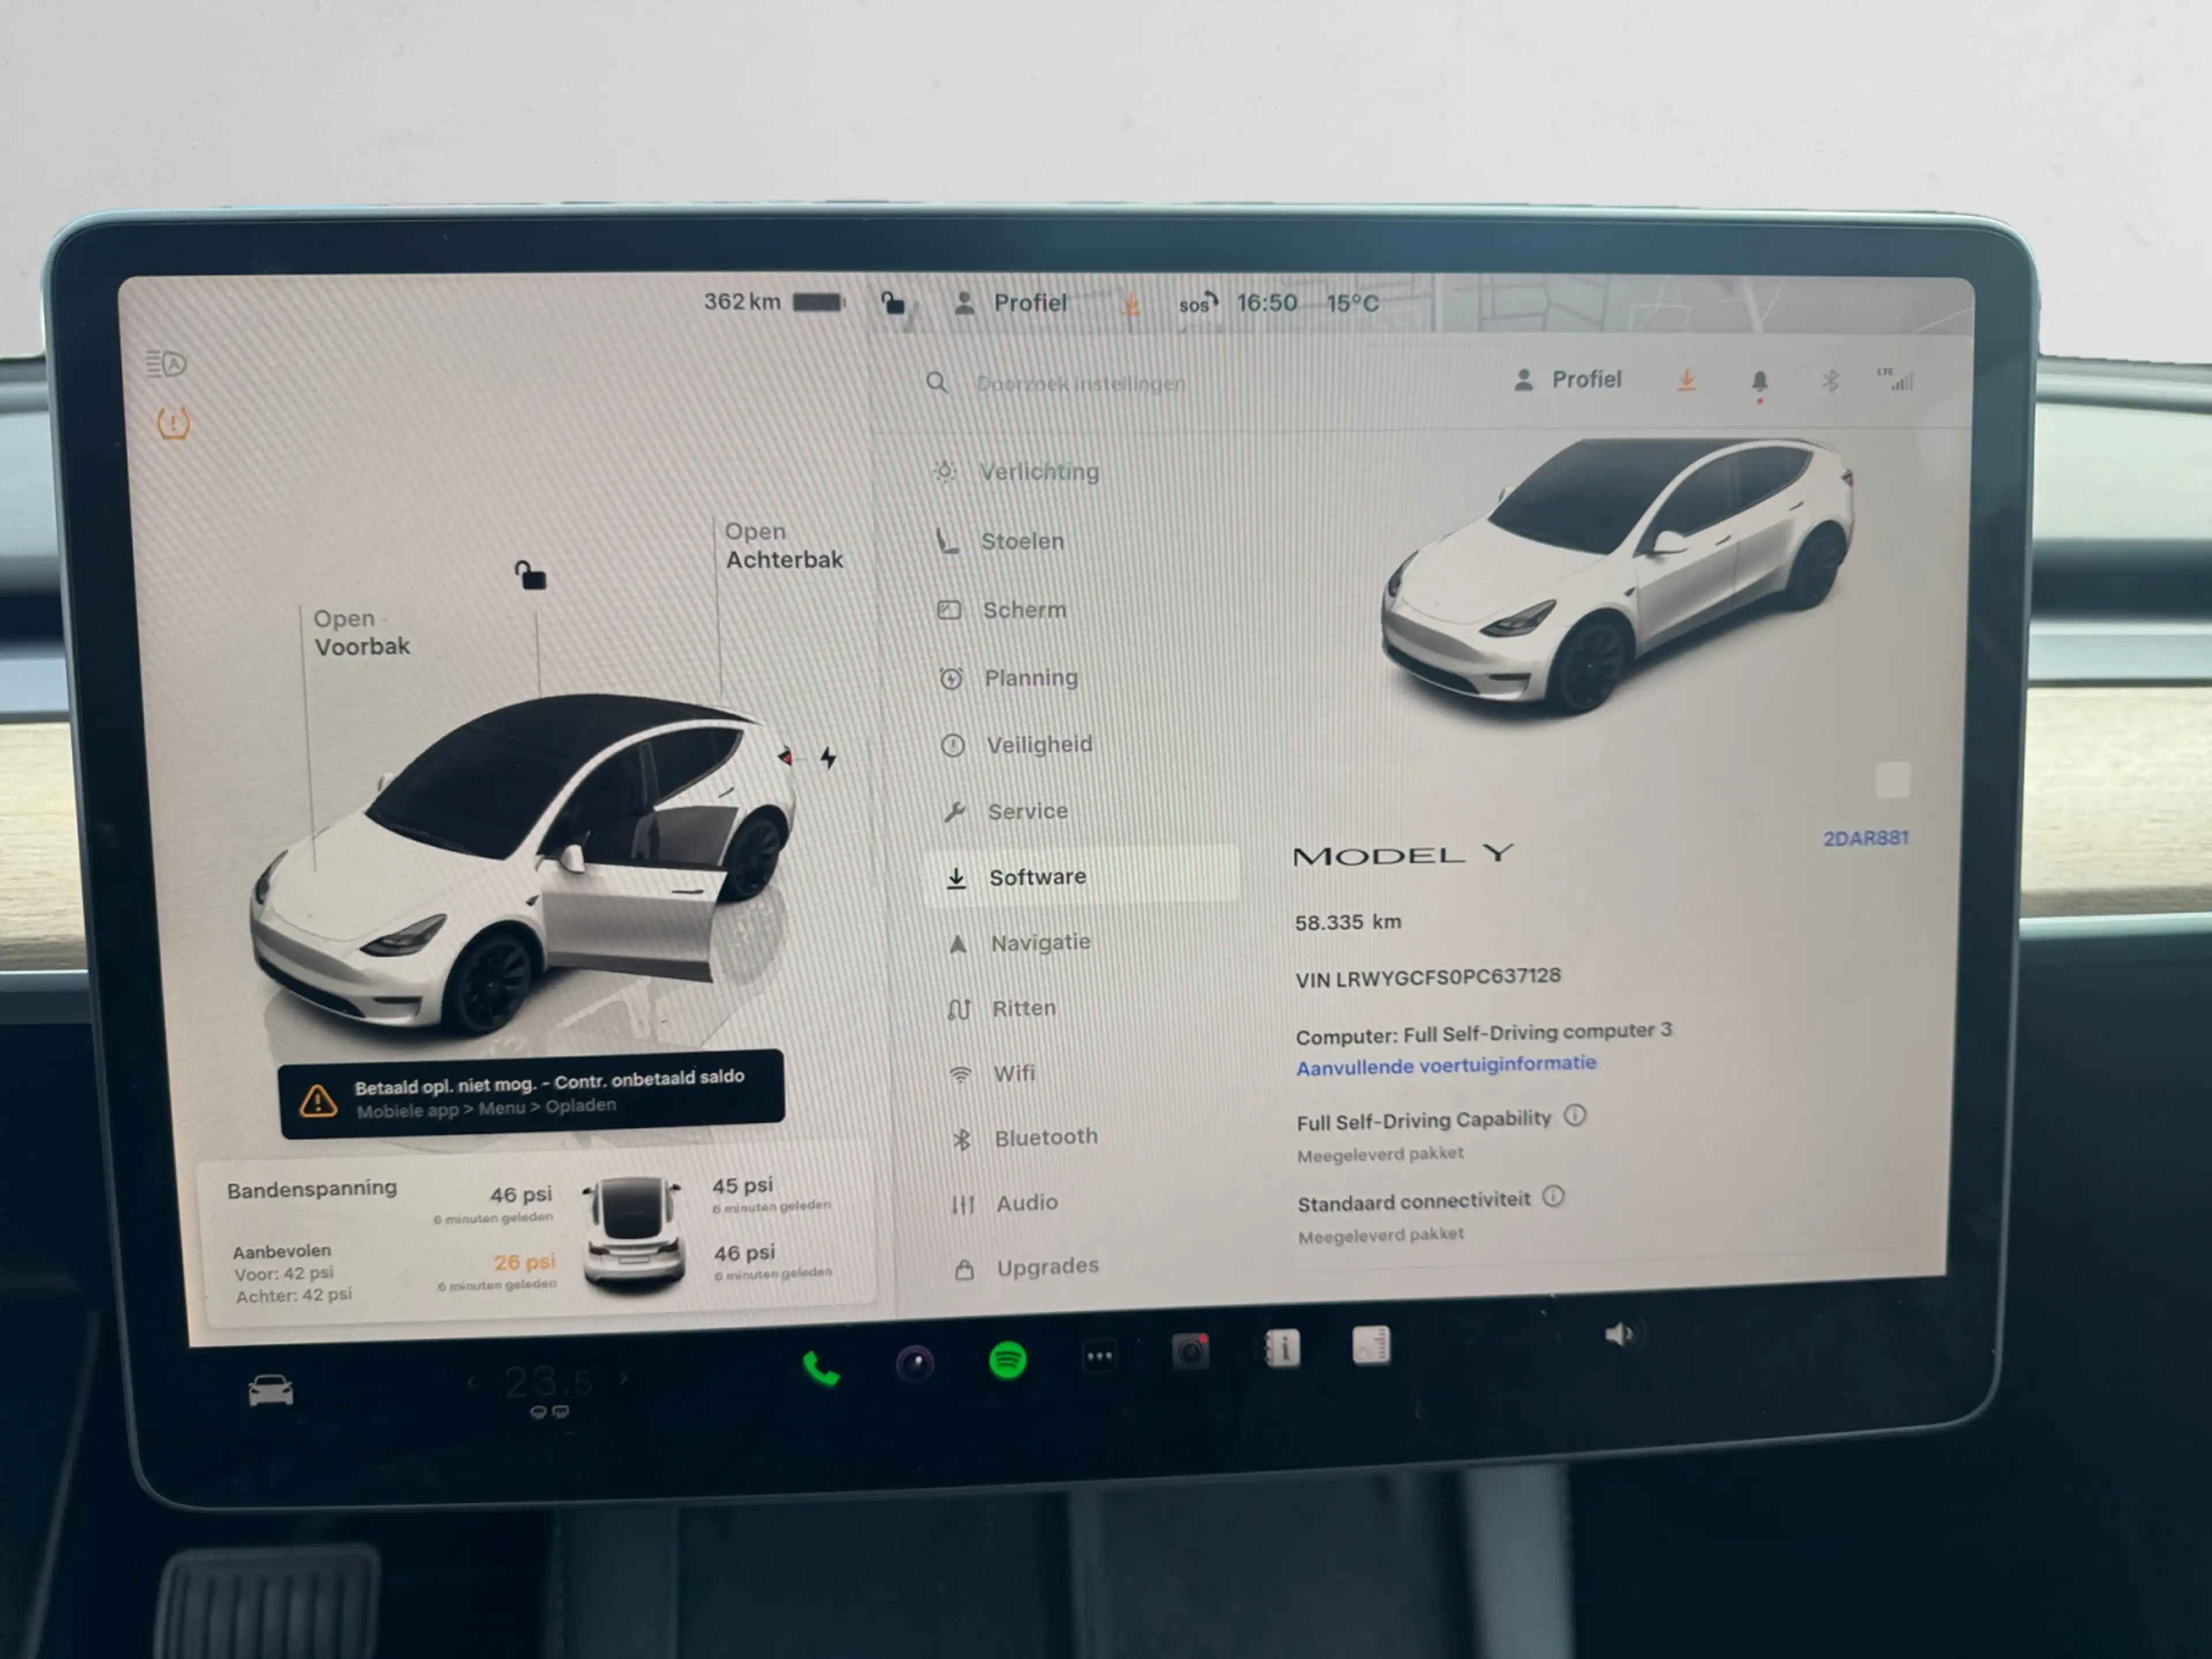Tap the orange download icon beside bell
The height and width of the screenshot is (1659, 2212).
(x=1686, y=381)
